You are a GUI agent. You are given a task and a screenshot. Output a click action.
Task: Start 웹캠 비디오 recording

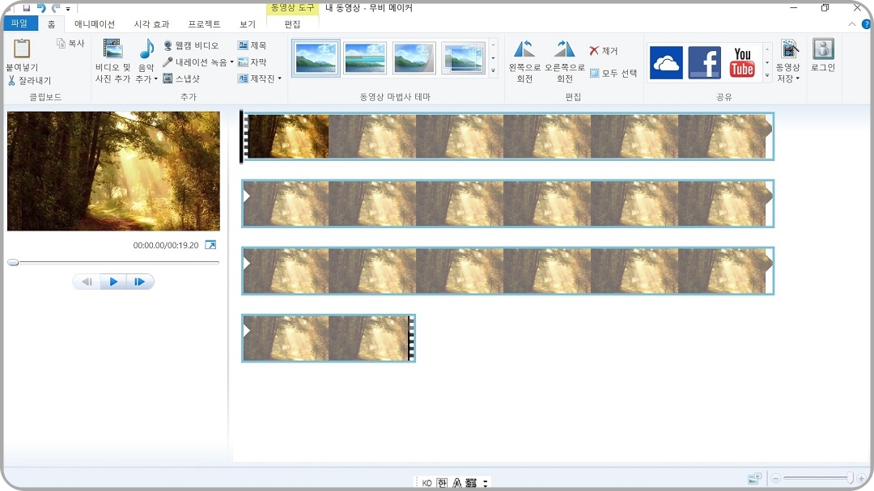[191, 45]
